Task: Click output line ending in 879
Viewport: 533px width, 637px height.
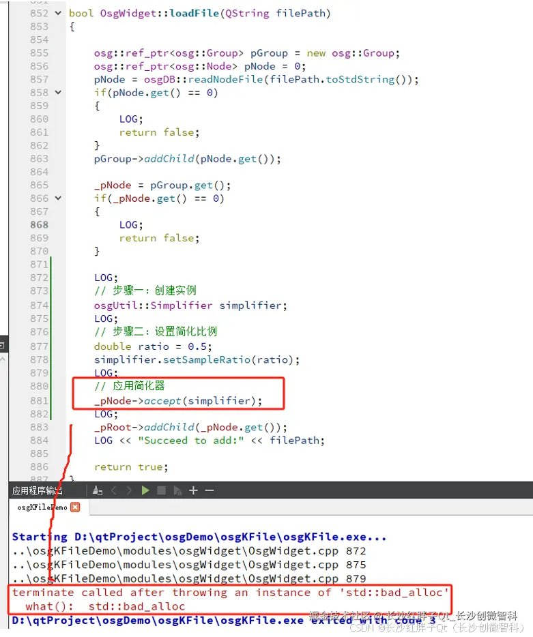Action: tap(189, 578)
